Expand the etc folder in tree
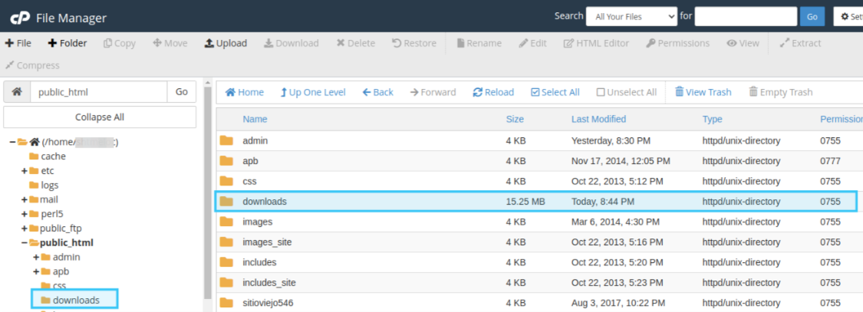The width and height of the screenshot is (863, 312). (x=25, y=171)
